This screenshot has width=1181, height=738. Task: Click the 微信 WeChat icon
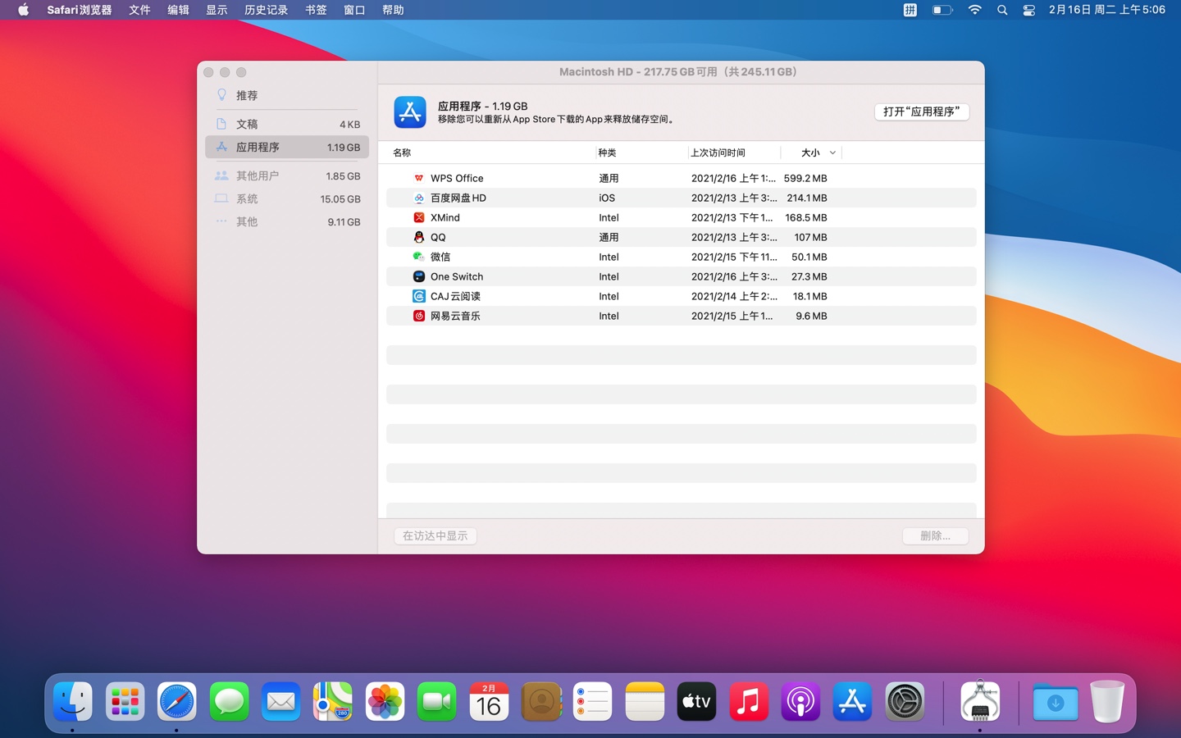[418, 257]
